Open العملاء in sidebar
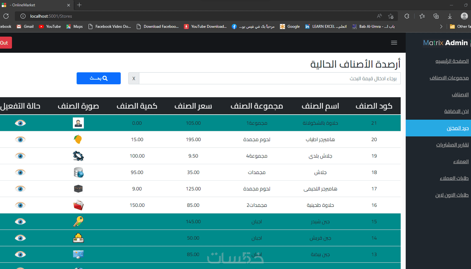 click(x=461, y=161)
